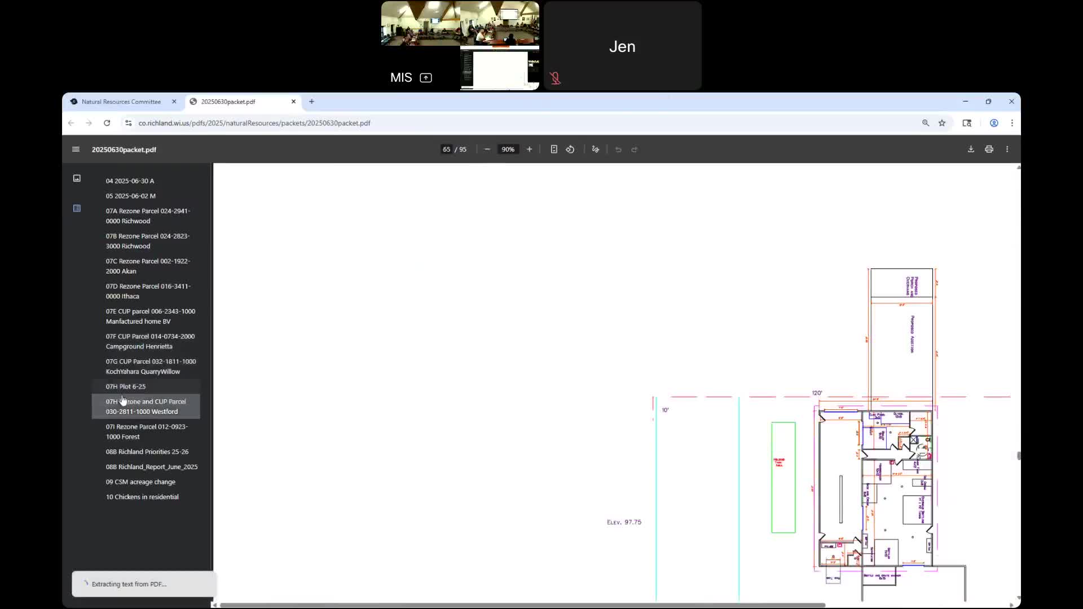Rotate the PDF counterclockwise
The height and width of the screenshot is (609, 1083).
(570, 149)
